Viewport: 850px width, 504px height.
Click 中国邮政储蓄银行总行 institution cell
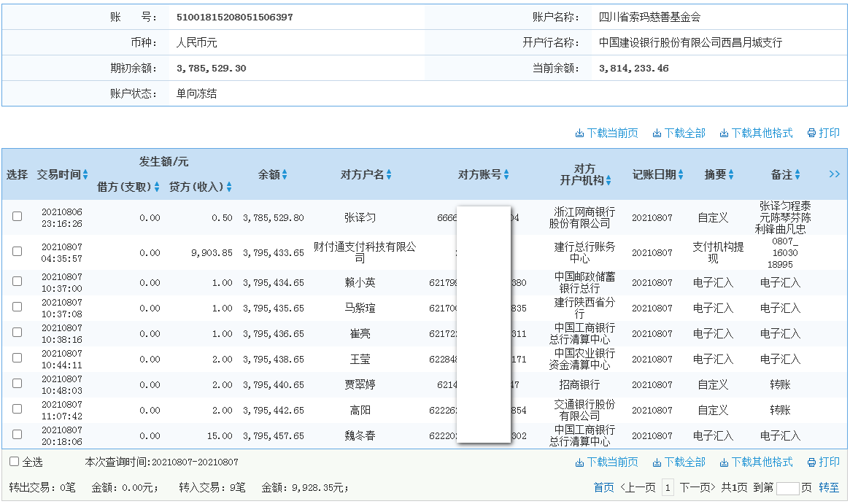tap(584, 282)
